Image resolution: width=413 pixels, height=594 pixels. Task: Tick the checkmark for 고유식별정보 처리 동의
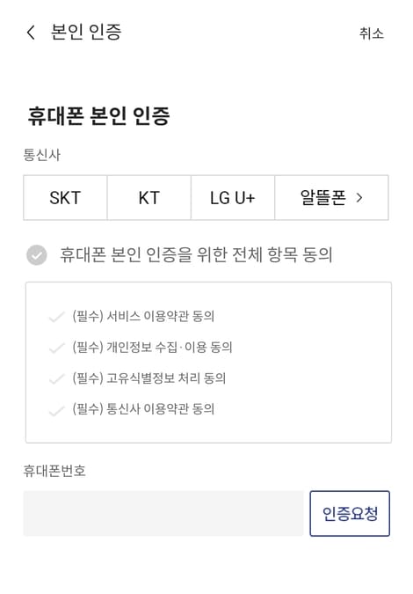57,378
